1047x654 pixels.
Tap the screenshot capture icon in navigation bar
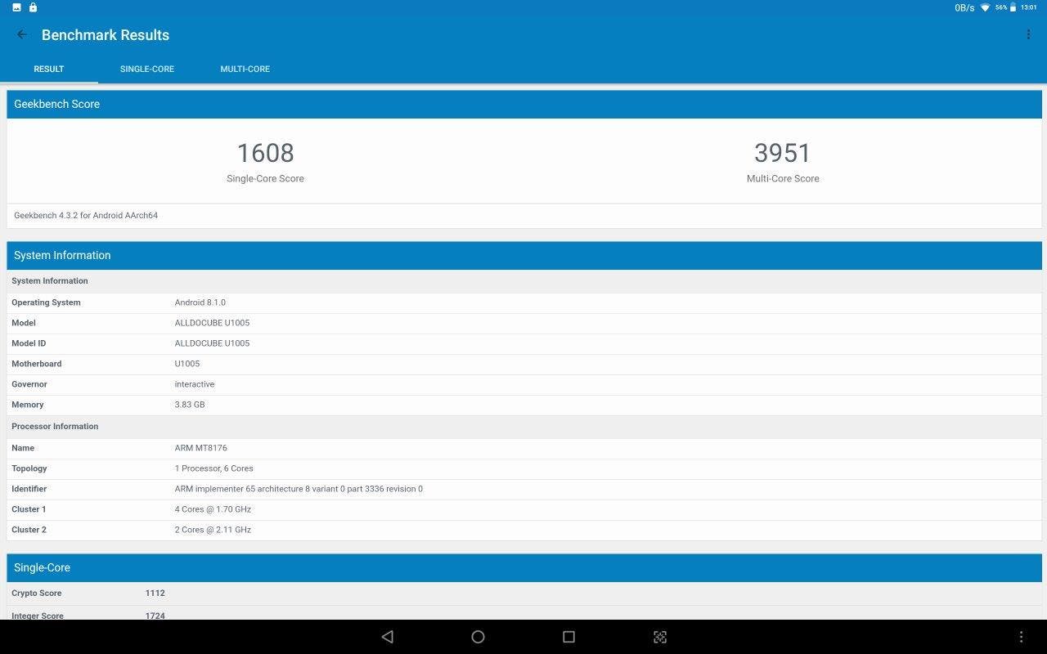(x=660, y=637)
